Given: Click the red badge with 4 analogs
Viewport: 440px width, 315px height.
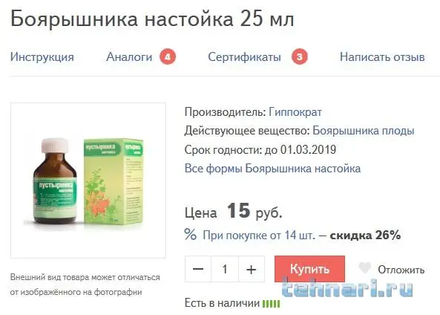Looking at the screenshot, I should 168,57.
